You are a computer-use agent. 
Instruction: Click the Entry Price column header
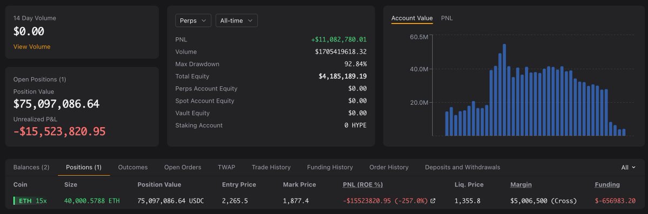click(x=239, y=184)
